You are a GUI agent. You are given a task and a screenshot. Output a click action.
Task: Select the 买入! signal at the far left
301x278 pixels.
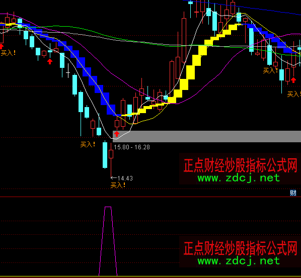pyautogui.click(x=8, y=53)
